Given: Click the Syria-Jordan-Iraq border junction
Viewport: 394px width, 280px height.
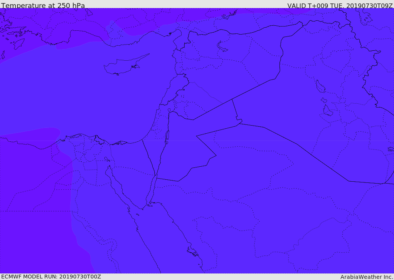Looking at the screenshot, I should (x=232, y=99).
